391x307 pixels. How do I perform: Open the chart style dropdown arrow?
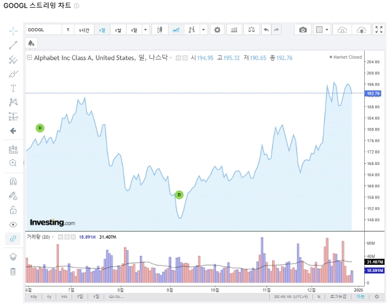coord(203,30)
